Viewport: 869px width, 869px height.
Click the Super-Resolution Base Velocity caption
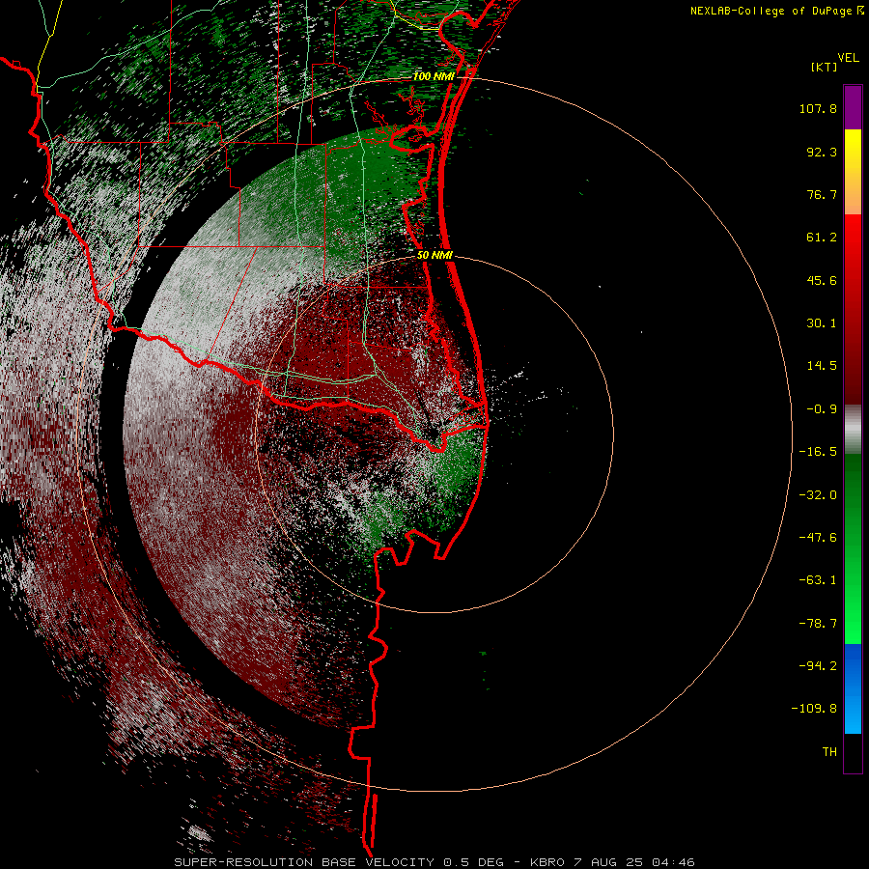point(434,862)
